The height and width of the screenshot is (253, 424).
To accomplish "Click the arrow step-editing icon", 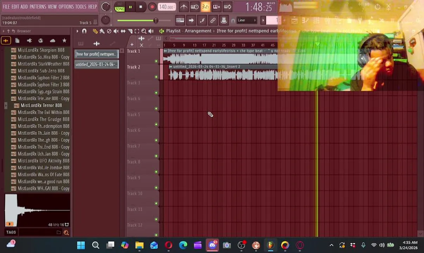I will coord(191,20).
